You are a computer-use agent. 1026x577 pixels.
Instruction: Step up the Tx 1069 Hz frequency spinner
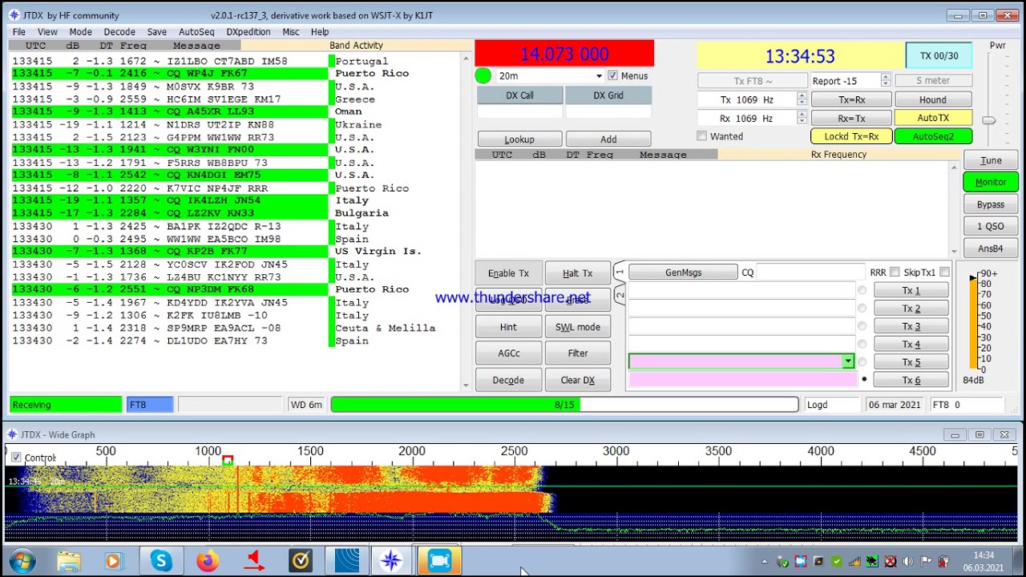(802, 96)
